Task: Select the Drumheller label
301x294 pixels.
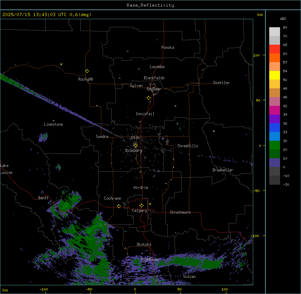Action: coord(223,170)
